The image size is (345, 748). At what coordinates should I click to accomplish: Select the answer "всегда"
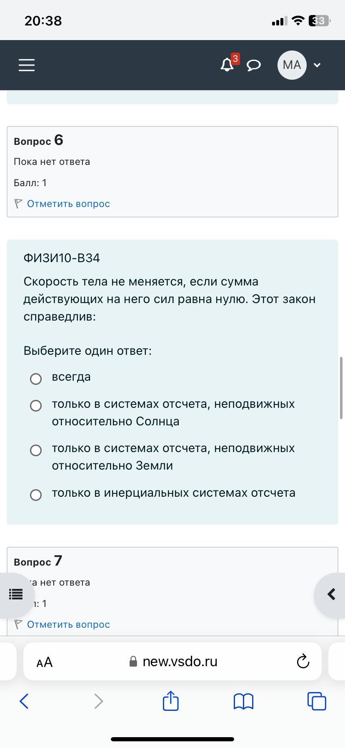[36, 379]
